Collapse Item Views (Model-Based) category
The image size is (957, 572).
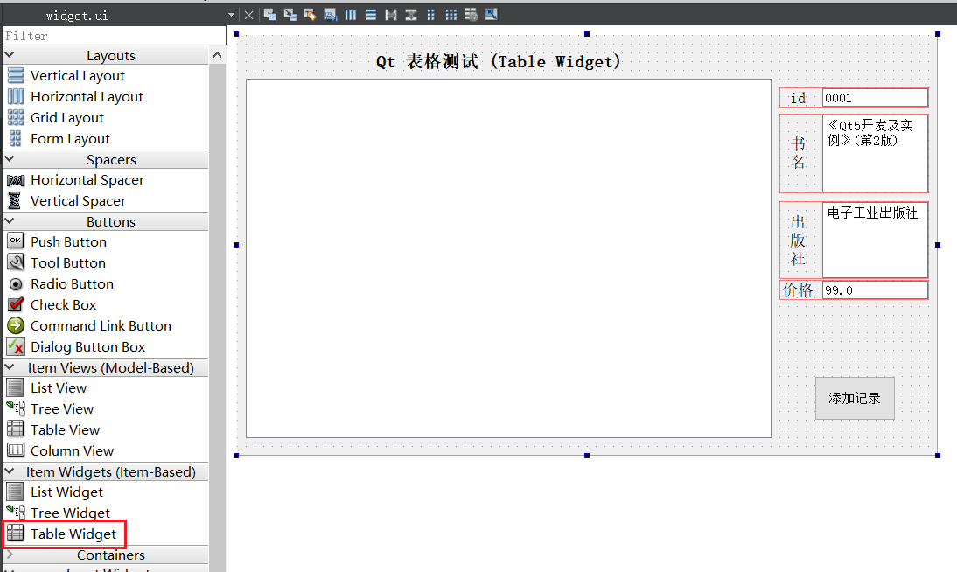10,367
